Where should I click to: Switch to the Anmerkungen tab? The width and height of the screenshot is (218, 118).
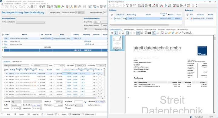[171, 29]
